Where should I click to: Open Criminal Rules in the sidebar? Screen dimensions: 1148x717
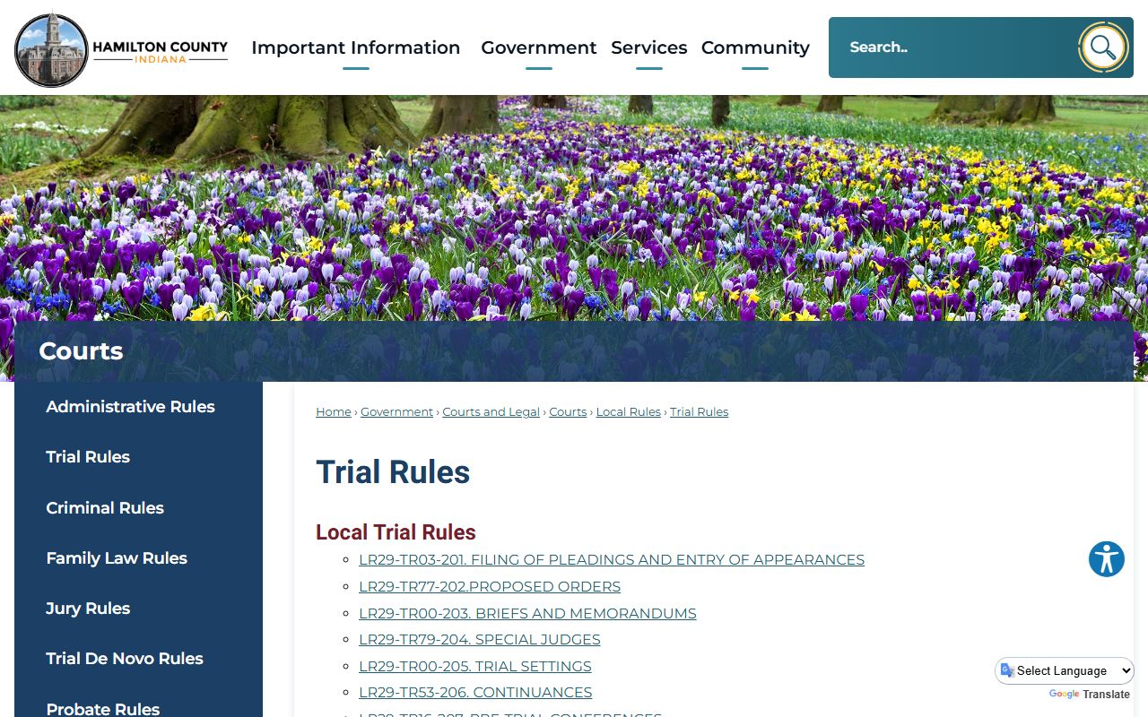pyautogui.click(x=138, y=508)
